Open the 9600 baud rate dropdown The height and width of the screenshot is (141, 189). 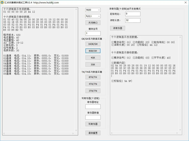93,10
